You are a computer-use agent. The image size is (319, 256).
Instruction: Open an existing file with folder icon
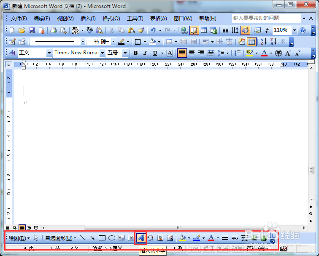tap(22, 30)
